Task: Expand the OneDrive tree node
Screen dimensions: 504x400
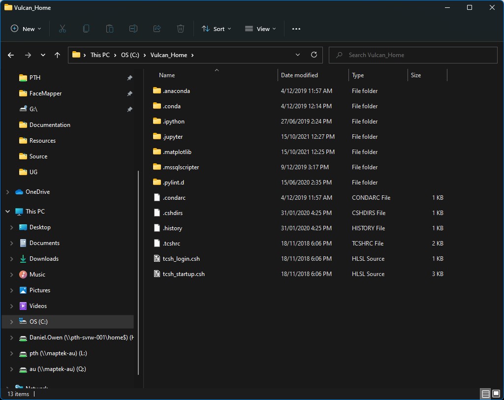Action: point(7,192)
